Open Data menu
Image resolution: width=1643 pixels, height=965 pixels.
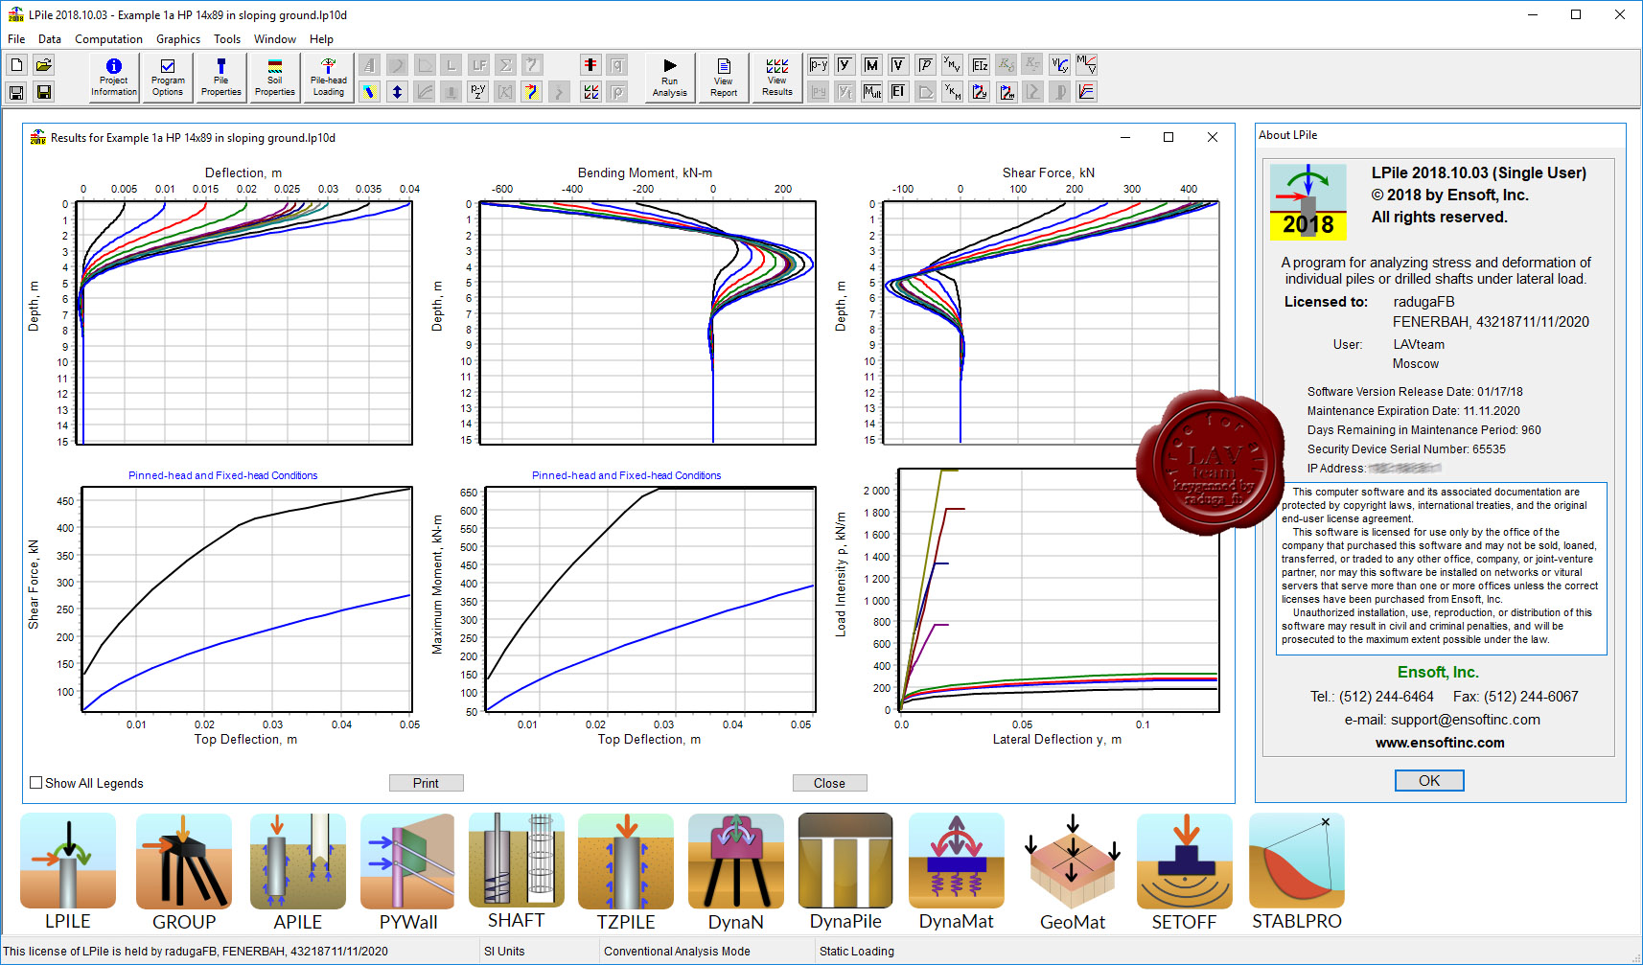50,39
